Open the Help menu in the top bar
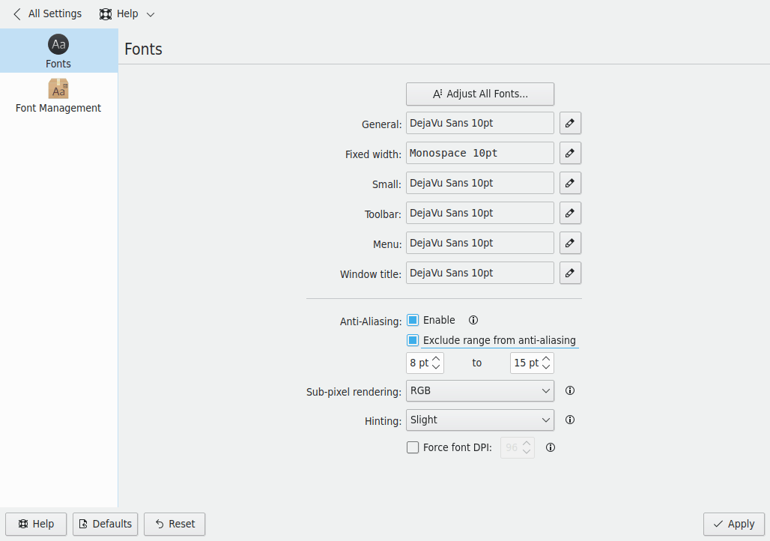The width and height of the screenshot is (770, 541). point(120,13)
